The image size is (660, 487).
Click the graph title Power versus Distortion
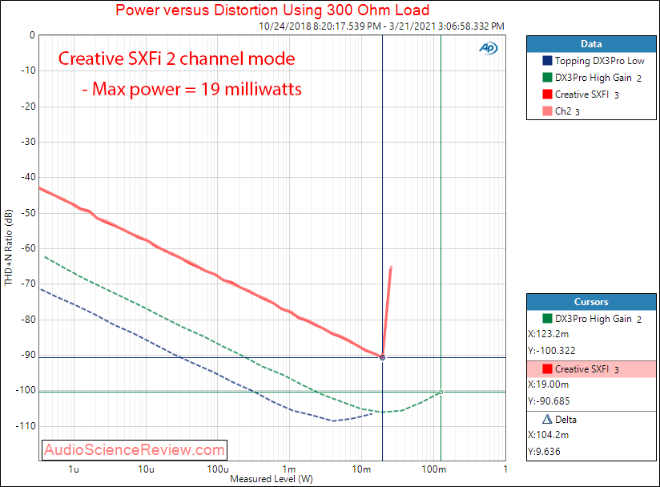point(272,10)
